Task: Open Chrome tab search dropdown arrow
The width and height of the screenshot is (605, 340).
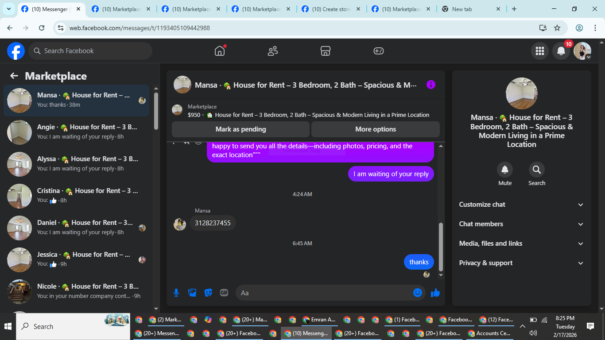Action: click(9, 9)
